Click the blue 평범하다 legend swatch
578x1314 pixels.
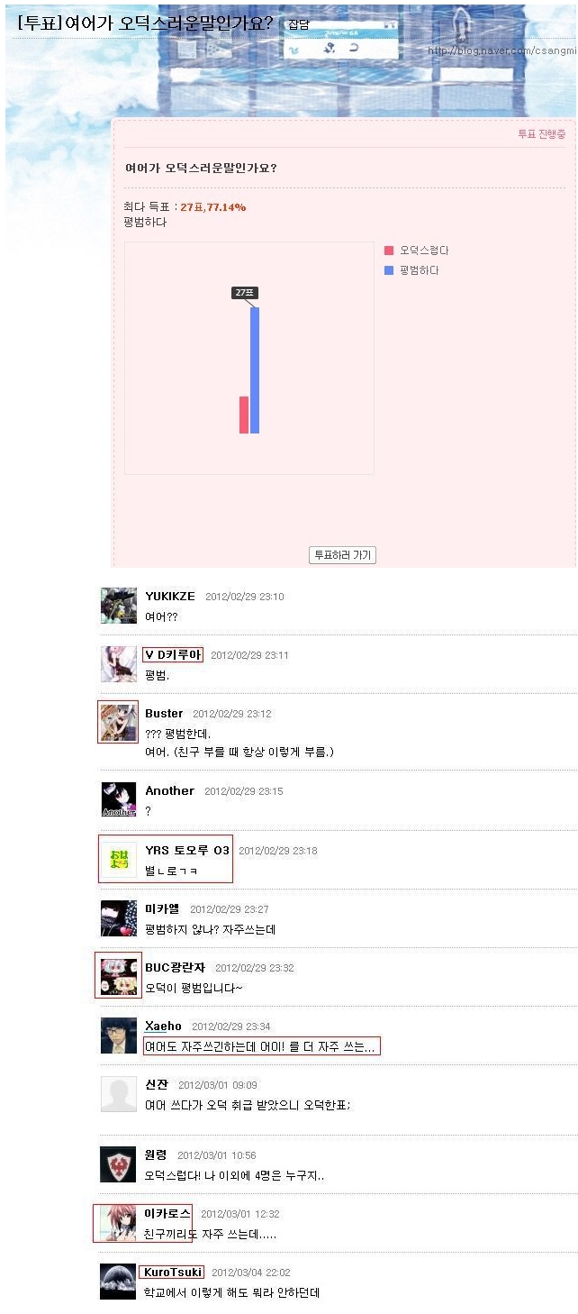pos(389,270)
